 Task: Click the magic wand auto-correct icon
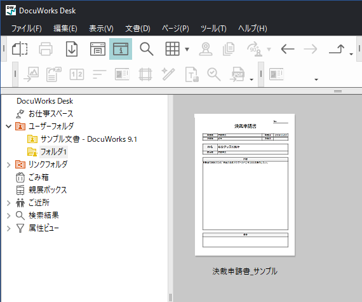168,74
